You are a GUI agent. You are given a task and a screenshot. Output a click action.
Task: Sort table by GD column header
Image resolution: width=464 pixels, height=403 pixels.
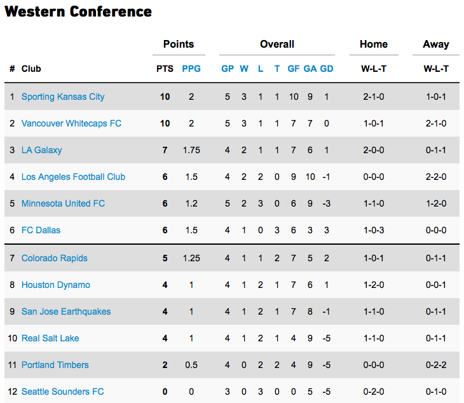(327, 69)
